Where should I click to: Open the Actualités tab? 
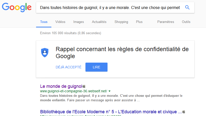99,22
